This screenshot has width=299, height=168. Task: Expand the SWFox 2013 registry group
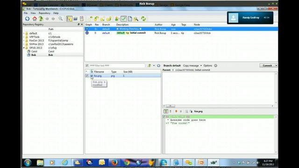[x=24, y=44]
